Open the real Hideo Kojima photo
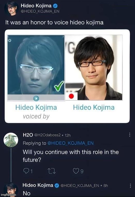Image resolution: width=135 pixels, height=197 pixels. click(94, 67)
